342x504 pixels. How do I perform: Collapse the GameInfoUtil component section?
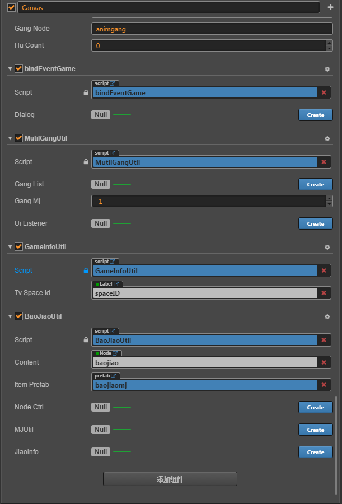pyautogui.click(x=10, y=247)
